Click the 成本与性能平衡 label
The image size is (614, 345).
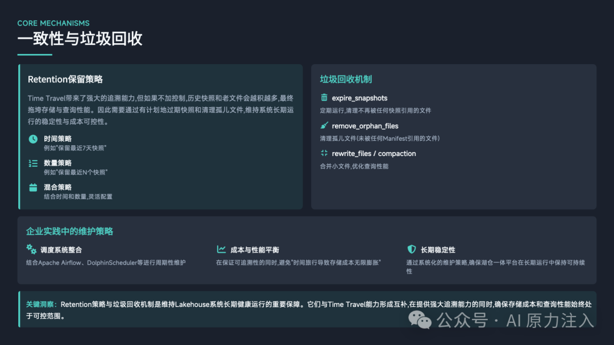(x=255, y=250)
